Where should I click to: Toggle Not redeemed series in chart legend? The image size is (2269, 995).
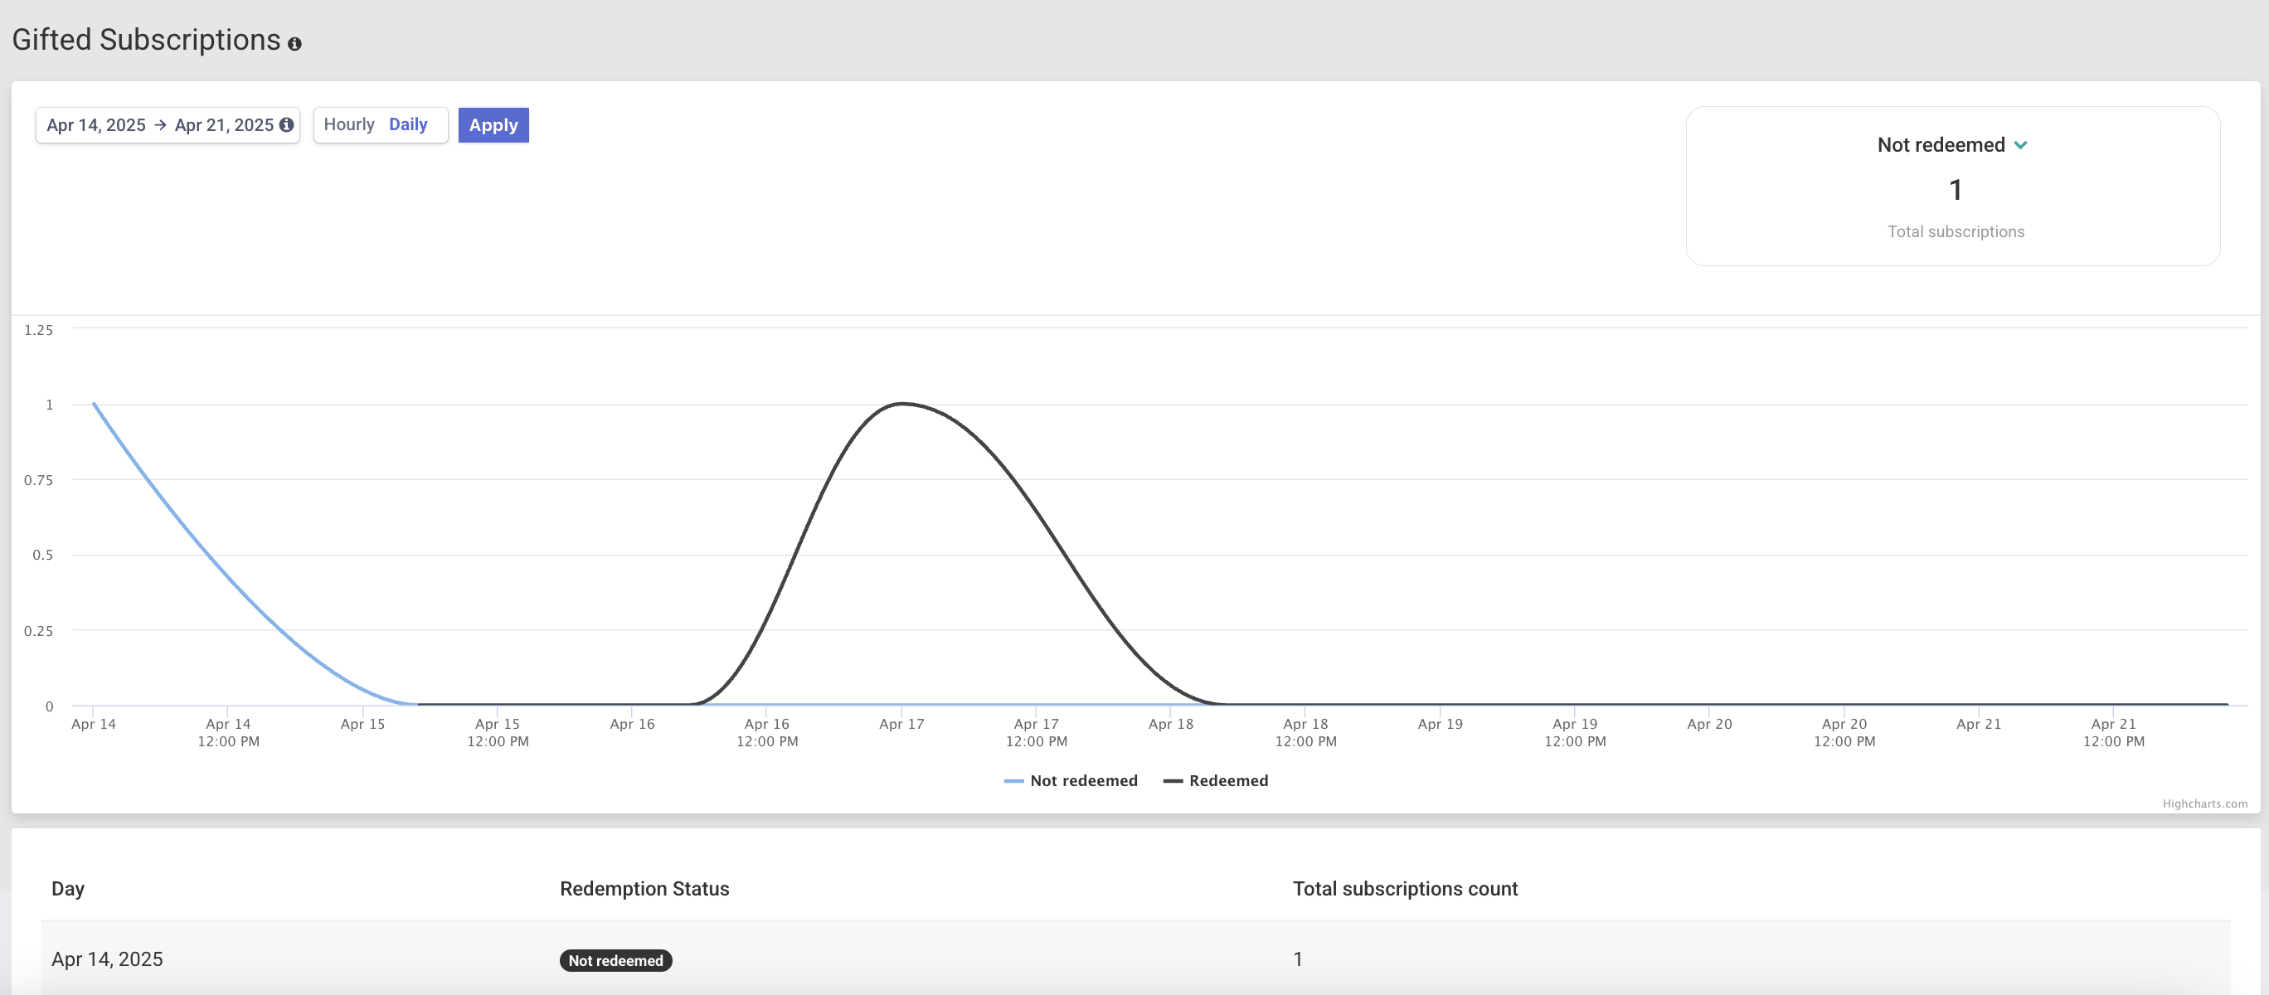point(1083,780)
